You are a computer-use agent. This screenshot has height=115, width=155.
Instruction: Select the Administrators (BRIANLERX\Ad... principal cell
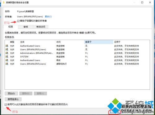coord(37,53)
